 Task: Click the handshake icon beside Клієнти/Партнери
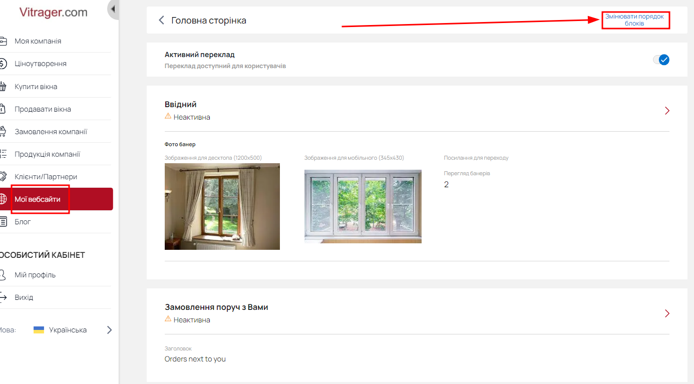click(x=3, y=176)
